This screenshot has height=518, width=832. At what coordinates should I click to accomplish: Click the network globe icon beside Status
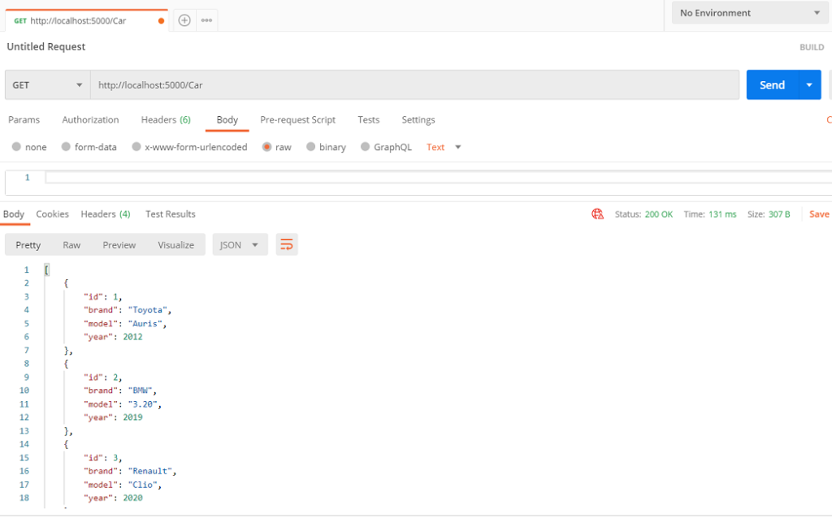(597, 214)
